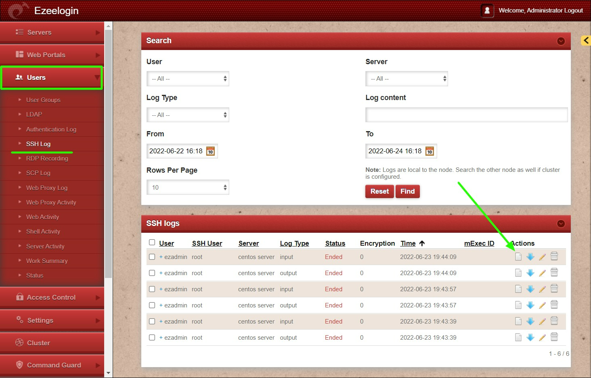Open RDP Recording in sidebar
Image resolution: width=591 pixels, height=378 pixels.
47,158
